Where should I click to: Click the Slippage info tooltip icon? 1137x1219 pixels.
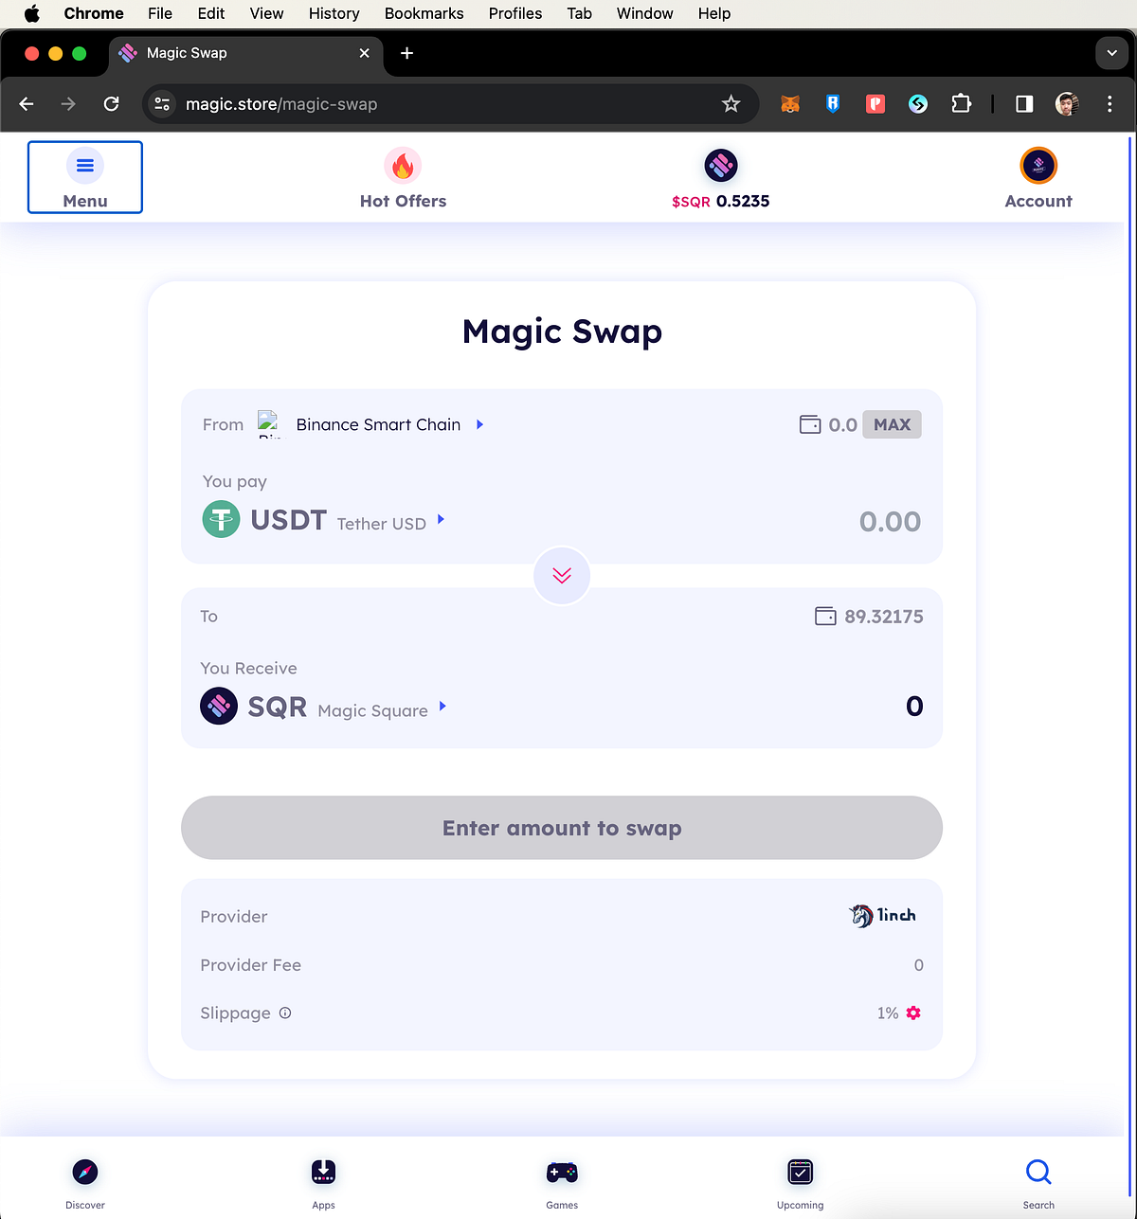tap(285, 1013)
